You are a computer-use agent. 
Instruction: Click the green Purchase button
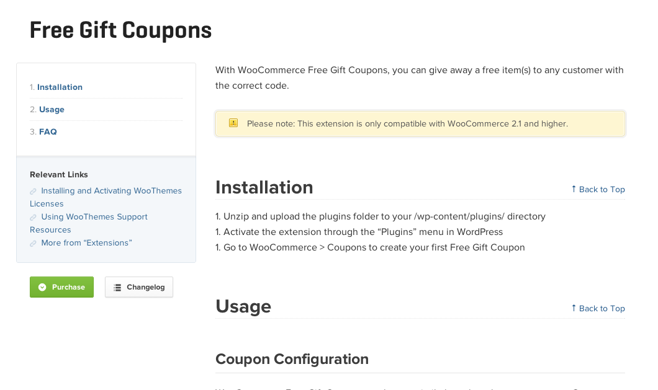(61, 287)
